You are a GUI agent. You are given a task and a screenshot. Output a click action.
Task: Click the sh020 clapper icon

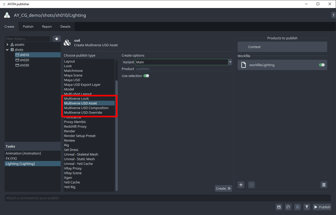point(17,60)
